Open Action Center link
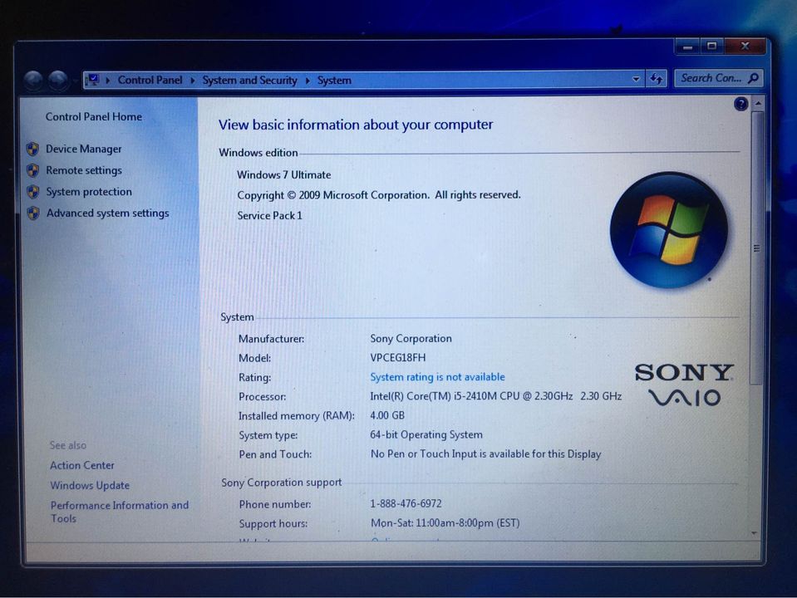 point(82,465)
